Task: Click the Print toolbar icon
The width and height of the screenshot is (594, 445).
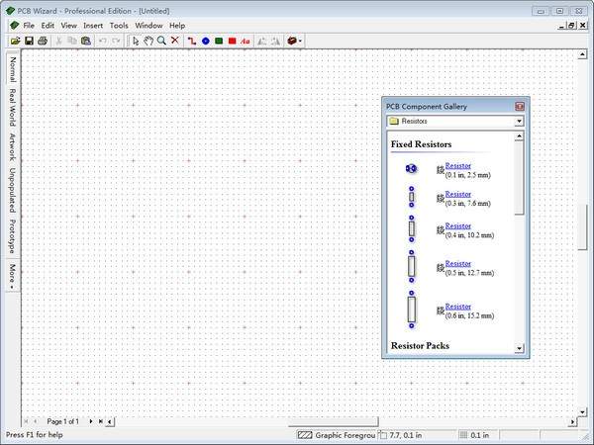Action: pos(43,41)
